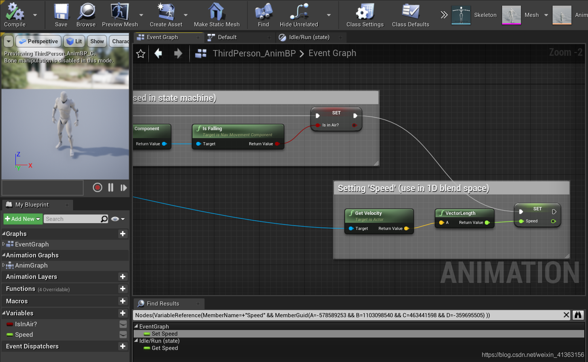588x362 pixels.
Task: Save the blueprint asset
Action: click(61, 15)
